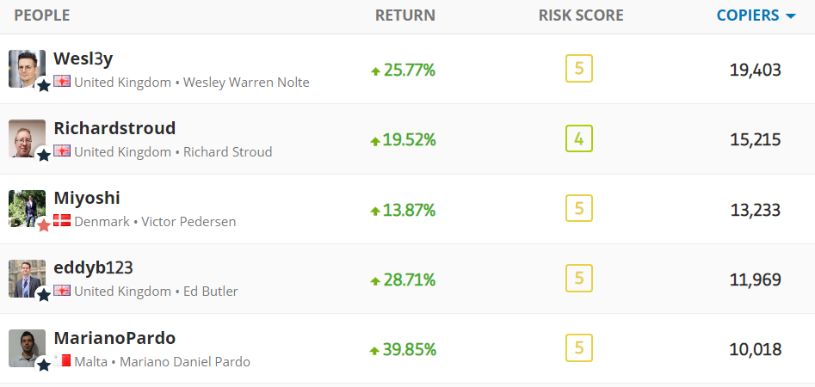This screenshot has height=387, width=815.
Task: Click the risk score 4 badge
Action: (579, 138)
